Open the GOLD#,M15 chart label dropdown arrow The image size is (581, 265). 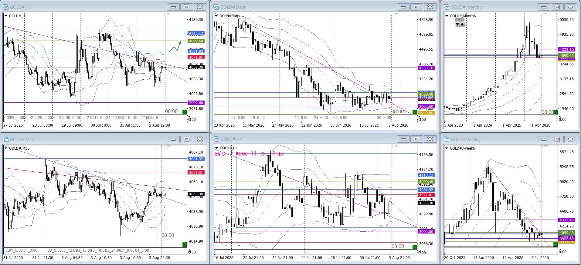pyautogui.click(x=6, y=148)
